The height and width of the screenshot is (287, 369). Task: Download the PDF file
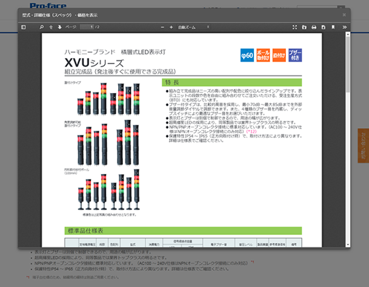(323, 27)
